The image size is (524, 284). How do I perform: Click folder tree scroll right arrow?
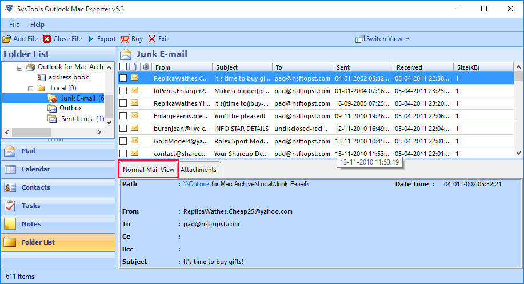coord(99,133)
